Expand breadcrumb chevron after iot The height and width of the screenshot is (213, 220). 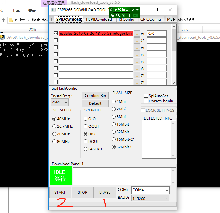pos(28,20)
